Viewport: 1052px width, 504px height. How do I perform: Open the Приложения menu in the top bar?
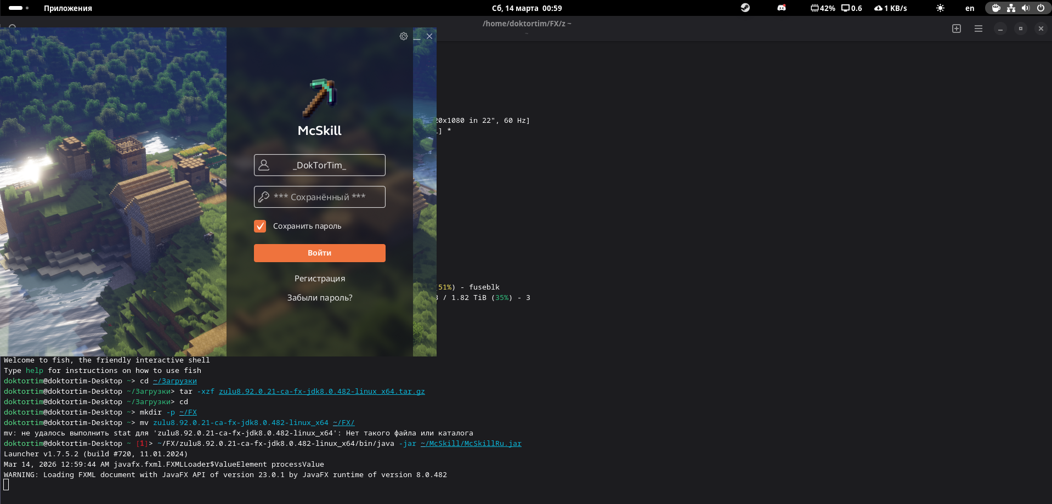[68, 8]
